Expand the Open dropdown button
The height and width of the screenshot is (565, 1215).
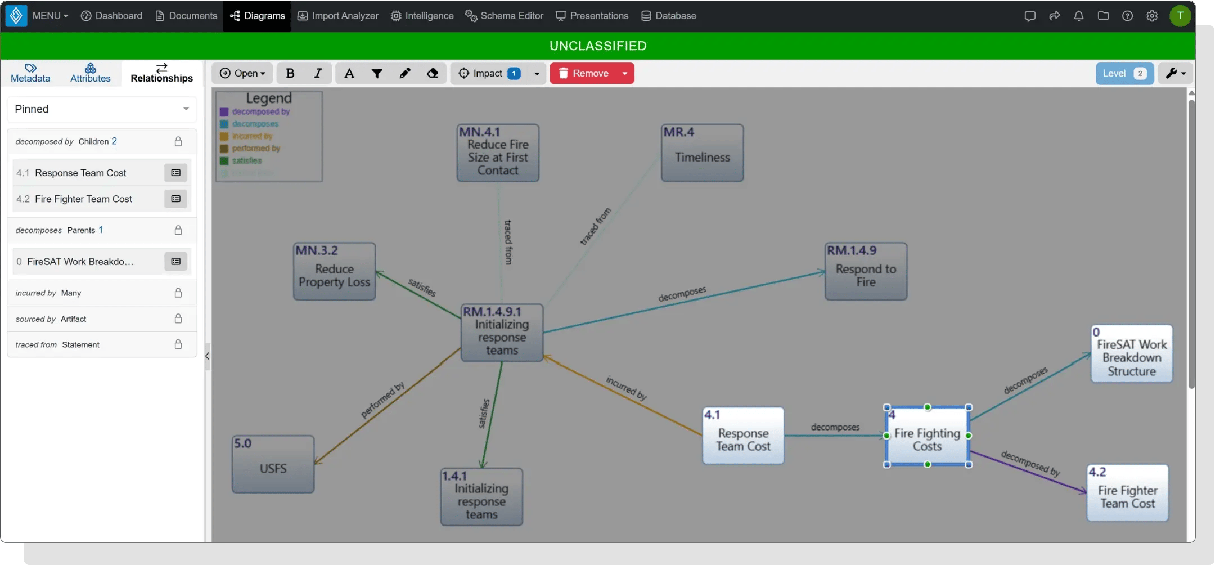[242, 73]
